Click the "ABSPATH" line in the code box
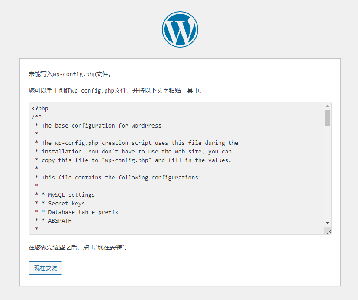The height and width of the screenshot is (300, 358). [x=54, y=220]
